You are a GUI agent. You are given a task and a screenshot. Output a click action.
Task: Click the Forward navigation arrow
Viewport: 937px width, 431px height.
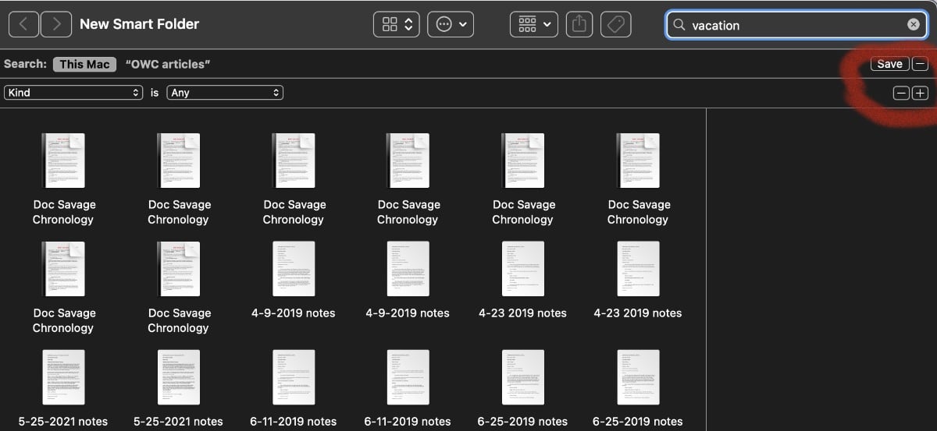coord(56,24)
